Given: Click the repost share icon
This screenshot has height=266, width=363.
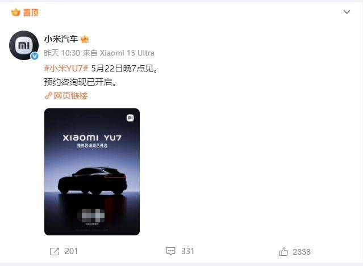Looking at the screenshot, I should click(x=55, y=251).
